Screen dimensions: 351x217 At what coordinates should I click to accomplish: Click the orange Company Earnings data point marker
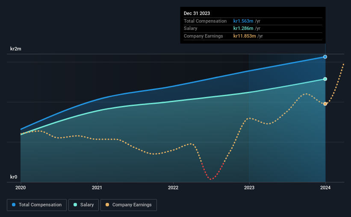(x=325, y=104)
